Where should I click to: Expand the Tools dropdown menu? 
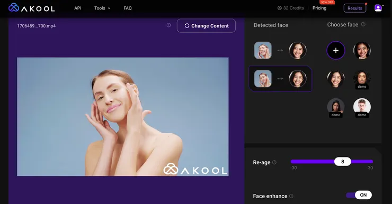coord(102,8)
